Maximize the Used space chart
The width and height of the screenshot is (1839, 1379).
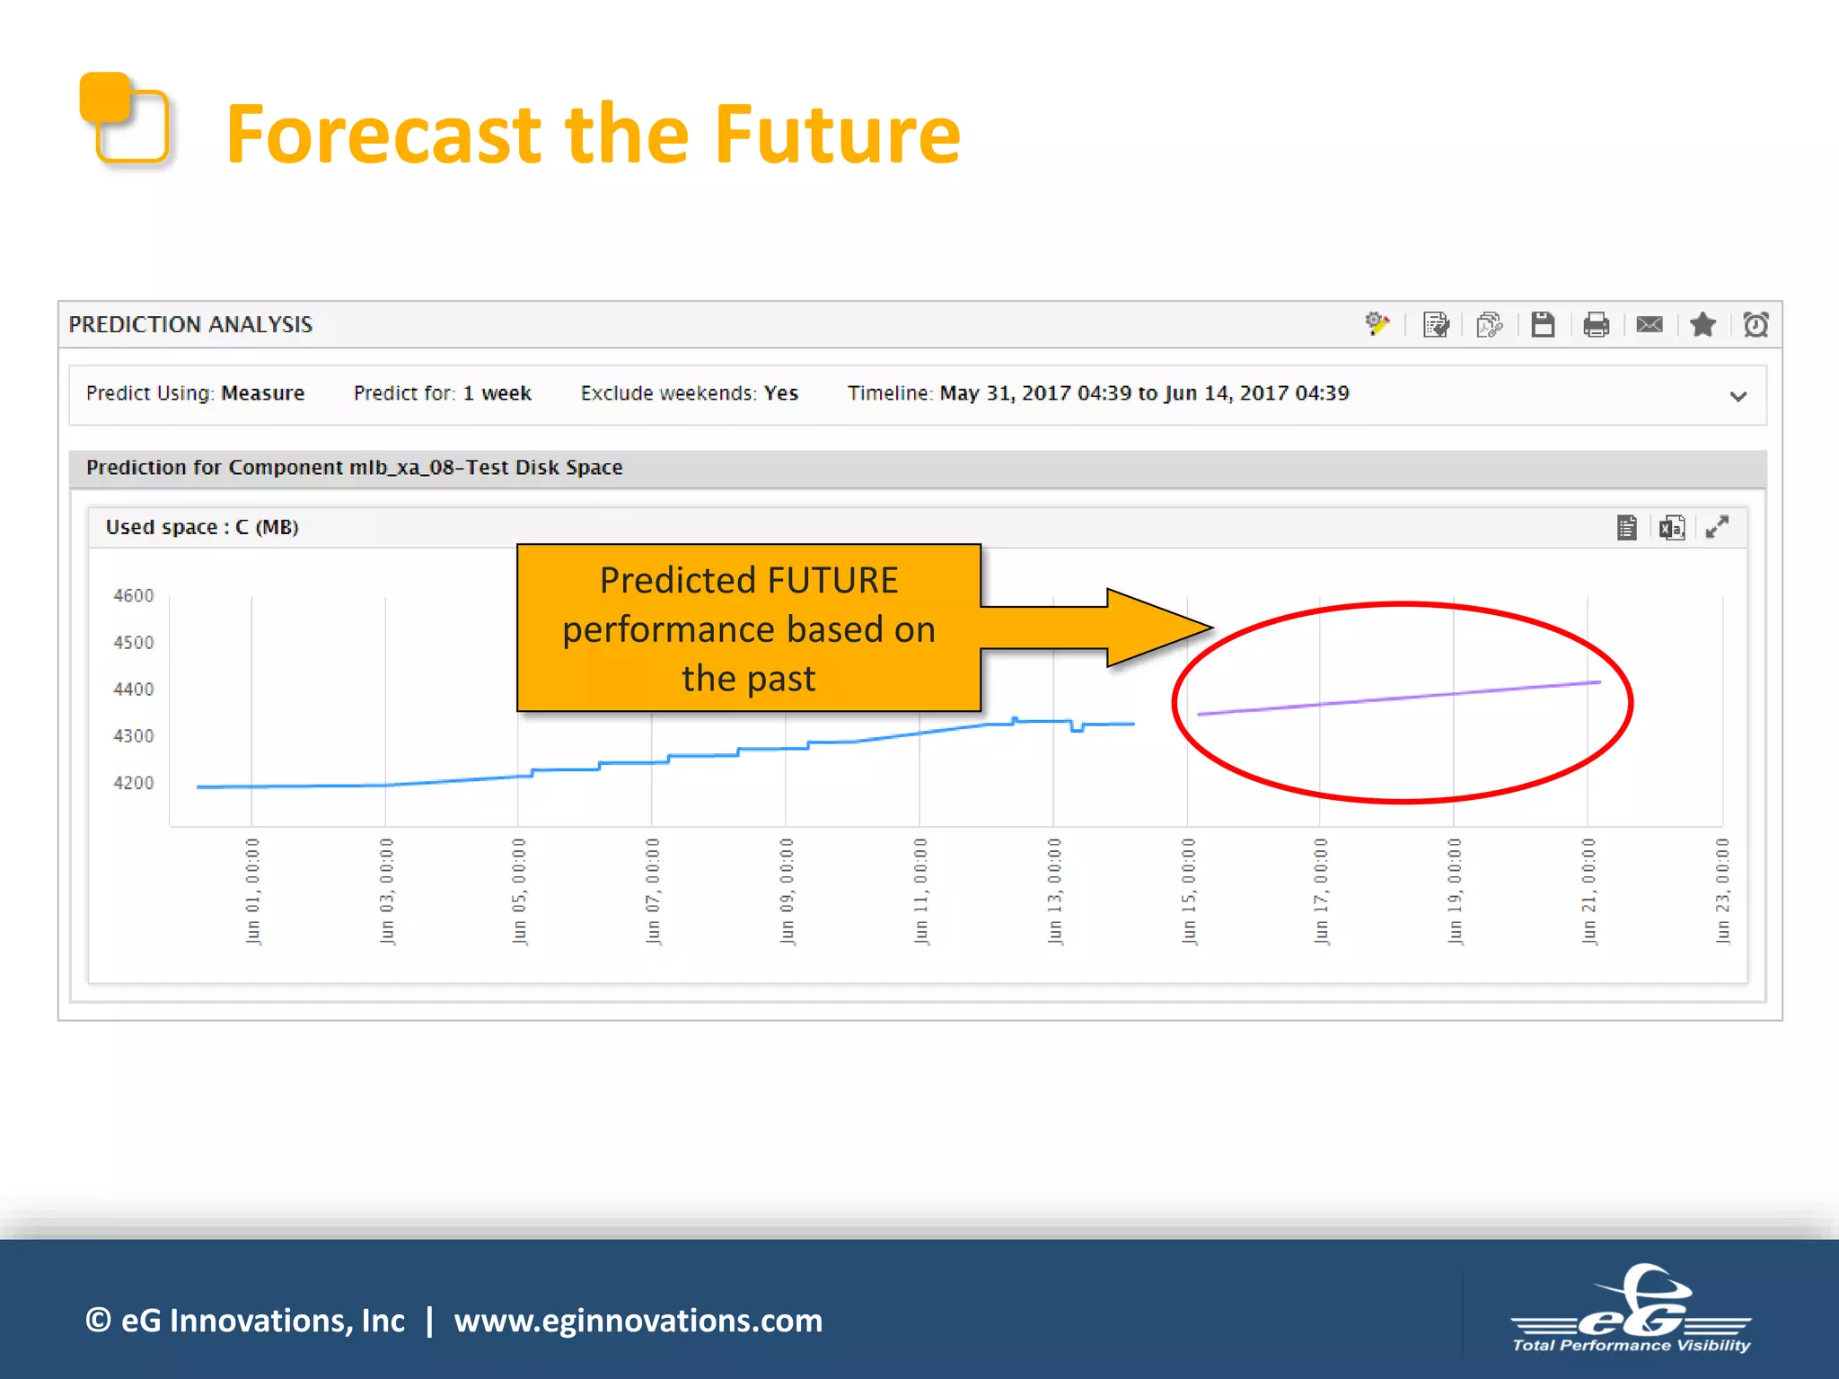pos(1717,527)
